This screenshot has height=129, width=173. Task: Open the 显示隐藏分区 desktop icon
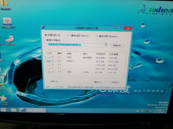click(x=7, y=23)
